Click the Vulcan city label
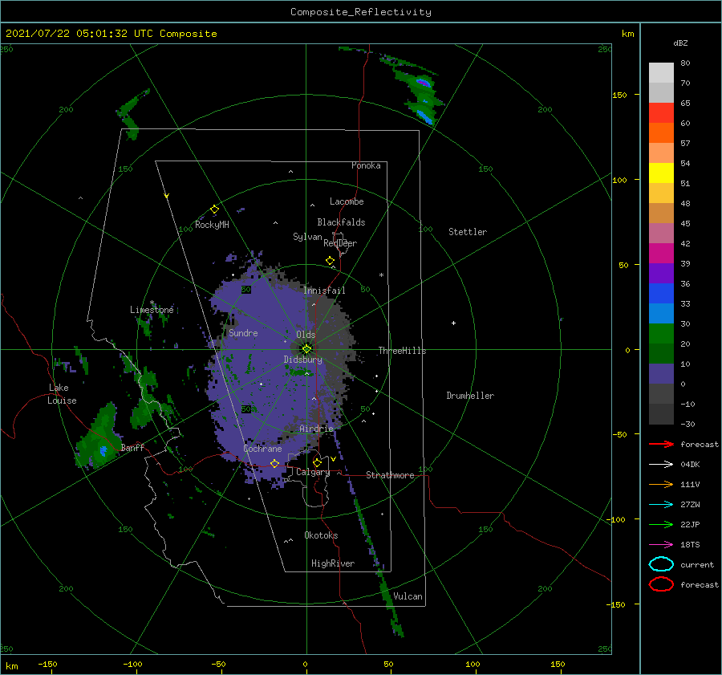 pyautogui.click(x=408, y=596)
